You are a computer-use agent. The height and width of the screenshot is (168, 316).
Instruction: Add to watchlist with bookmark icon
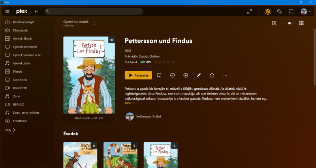(159, 75)
